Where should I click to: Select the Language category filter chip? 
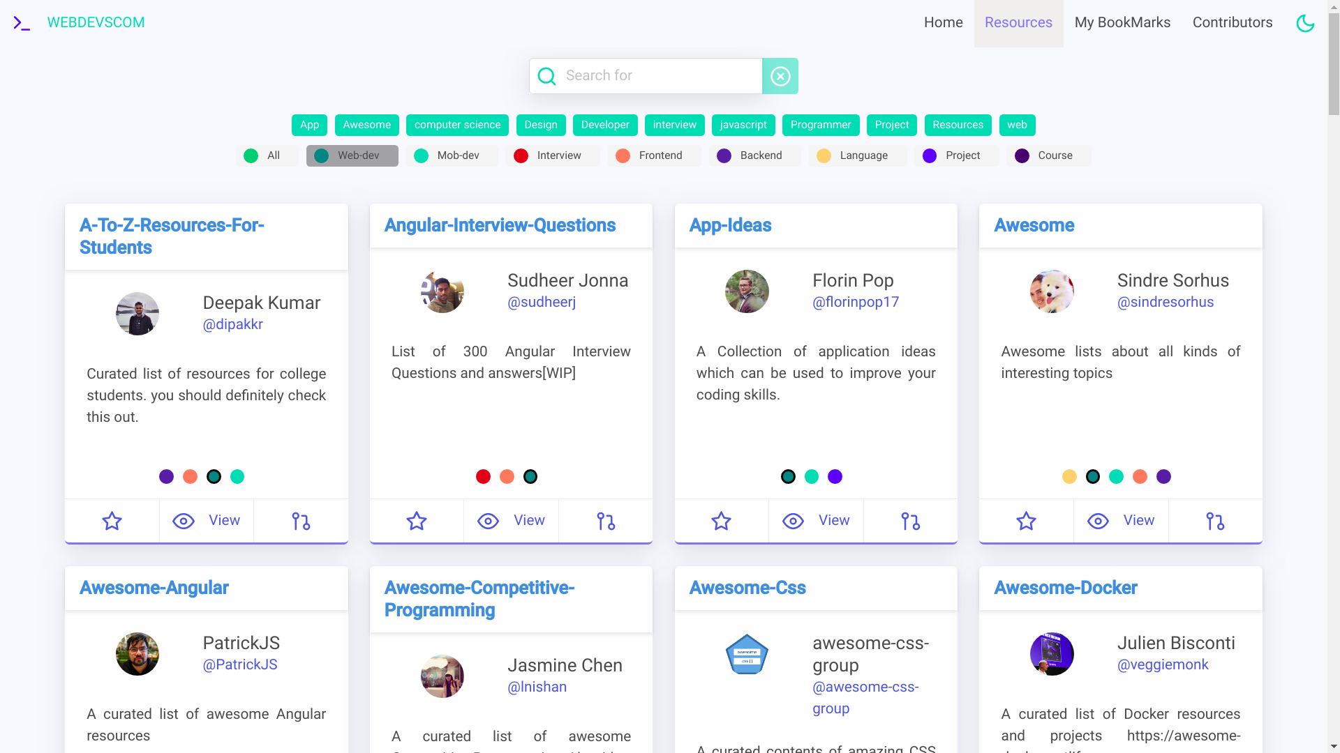pos(863,155)
